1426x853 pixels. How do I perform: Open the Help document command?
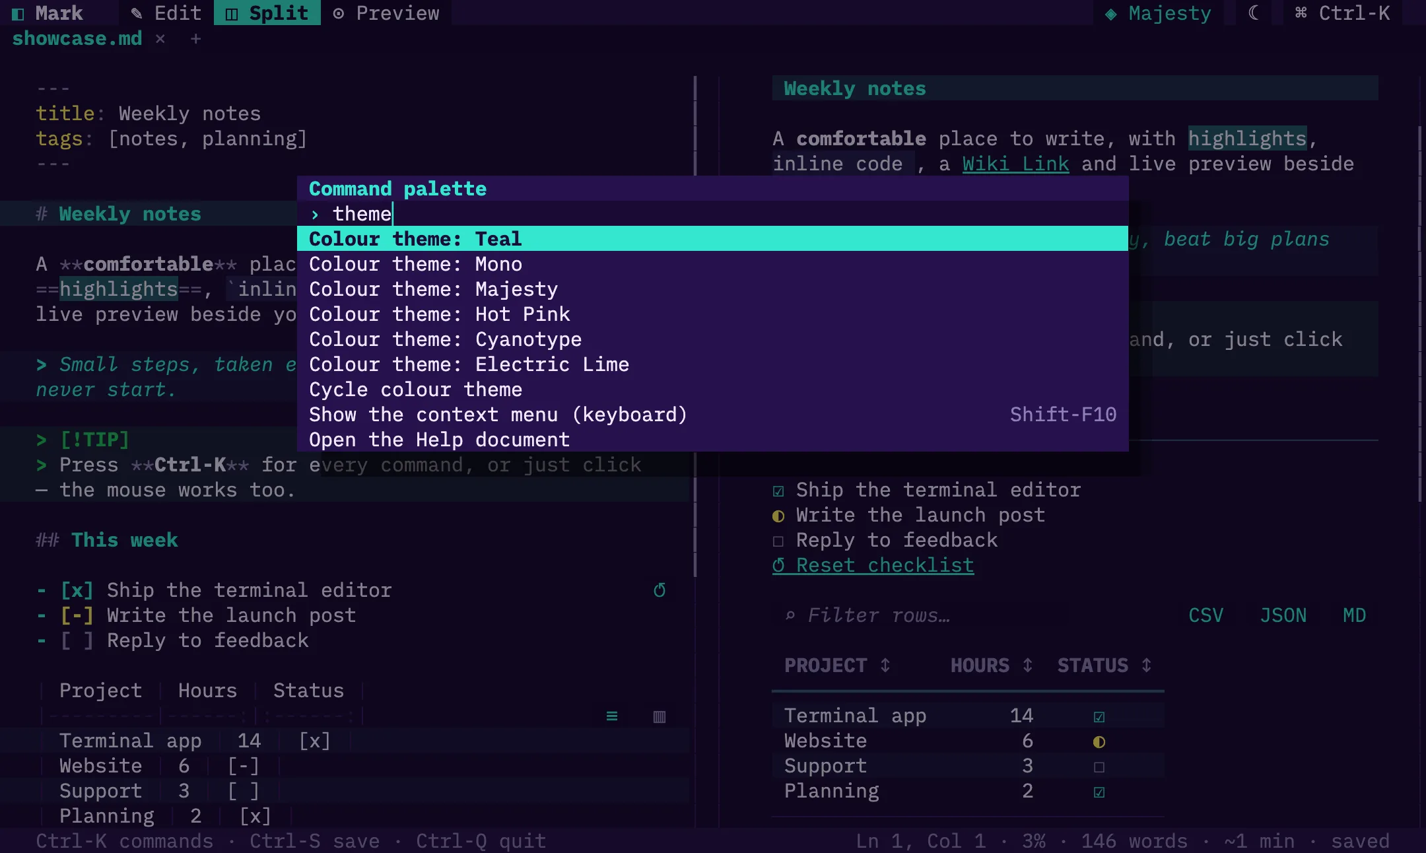(713, 439)
